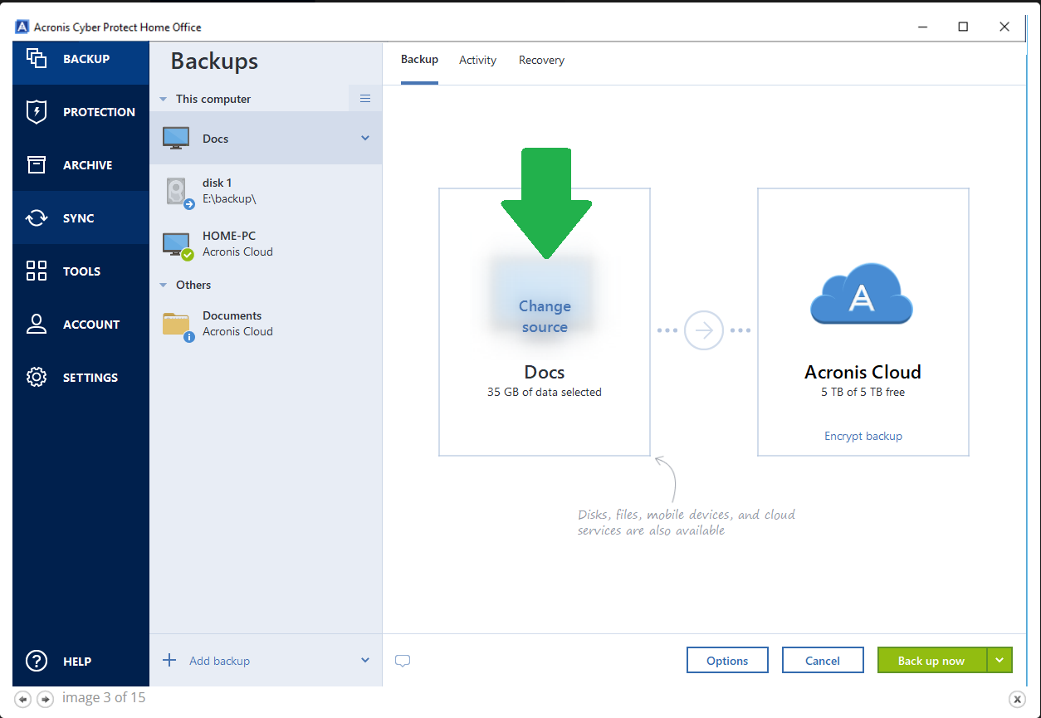This screenshot has width=1041, height=718.
Task: Click the Options button
Action: (x=727, y=661)
